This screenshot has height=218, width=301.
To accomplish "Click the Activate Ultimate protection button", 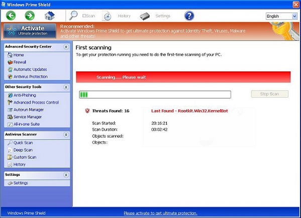I will (30, 31).
